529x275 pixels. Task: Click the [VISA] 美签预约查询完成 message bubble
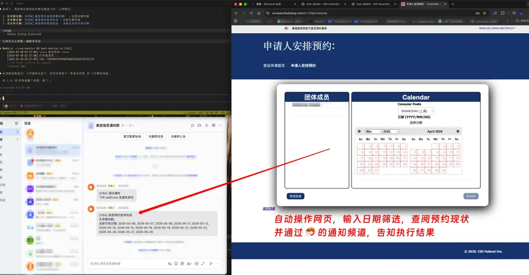pos(157,223)
